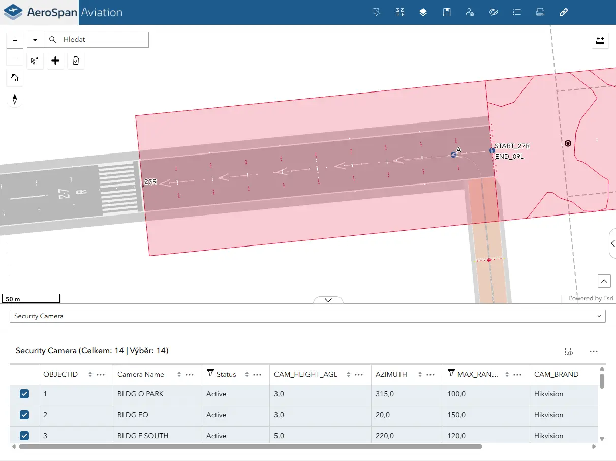The width and height of the screenshot is (616, 461).
Task: Open the Print widget
Action: [540, 12]
